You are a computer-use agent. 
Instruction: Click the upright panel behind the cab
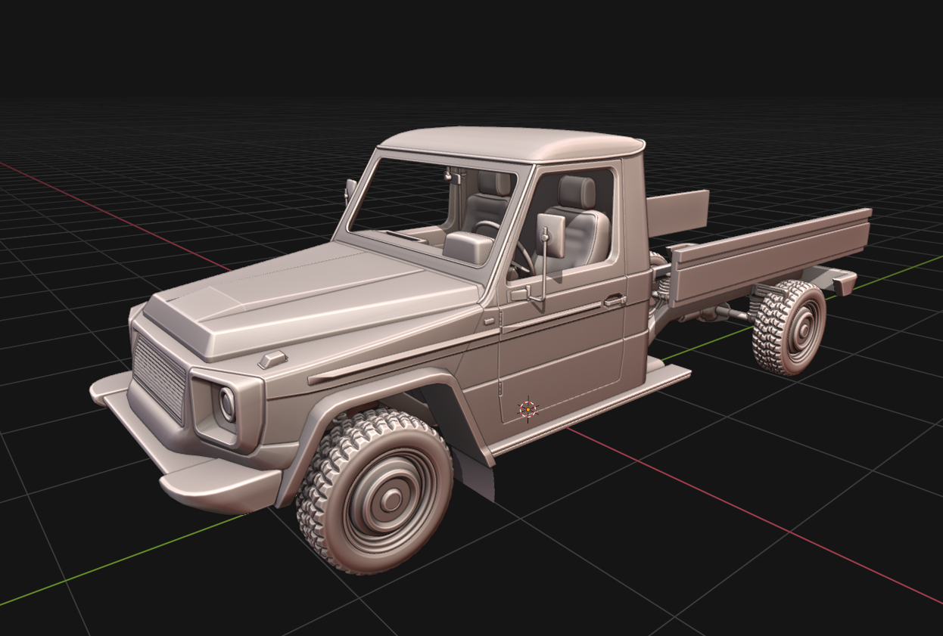tap(677, 212)
